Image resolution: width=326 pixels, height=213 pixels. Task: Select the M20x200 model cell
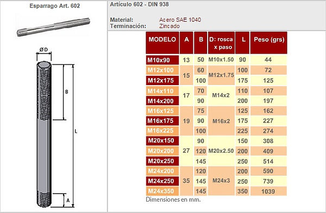click(162, 151)
